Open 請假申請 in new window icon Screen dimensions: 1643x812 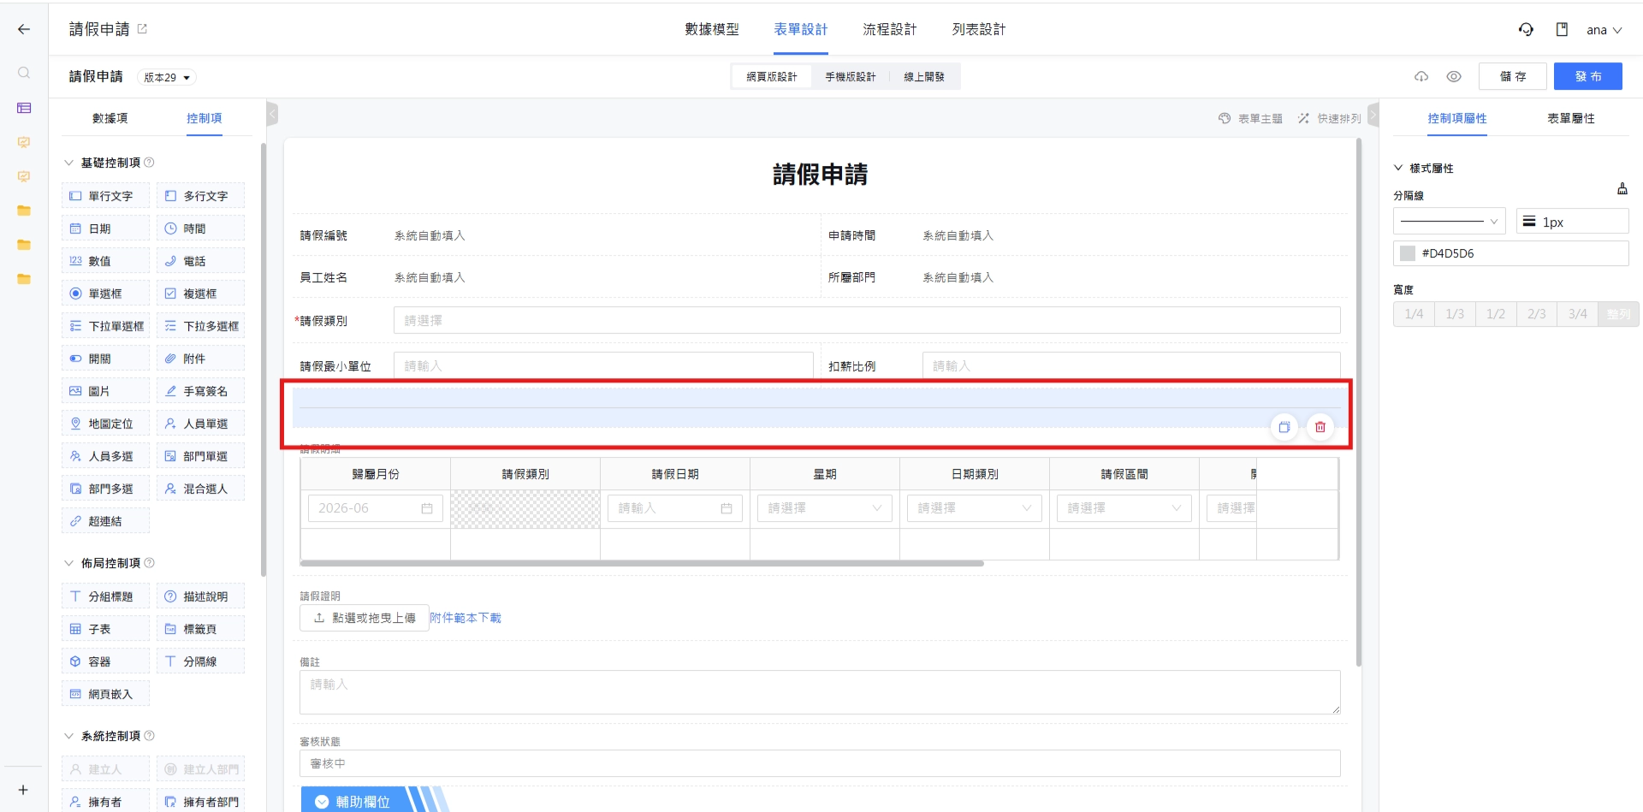(142, 29)
